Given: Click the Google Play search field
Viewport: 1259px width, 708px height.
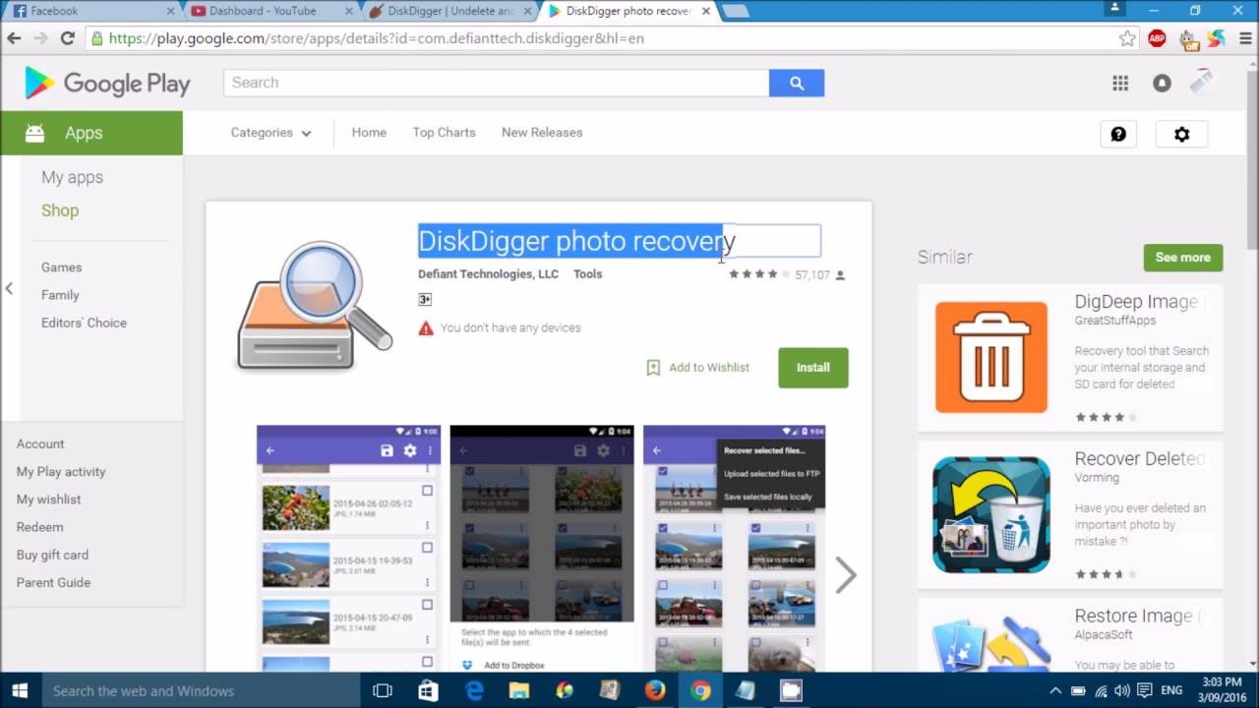Looking at the screenshot, I should click(x=497, y=83).
